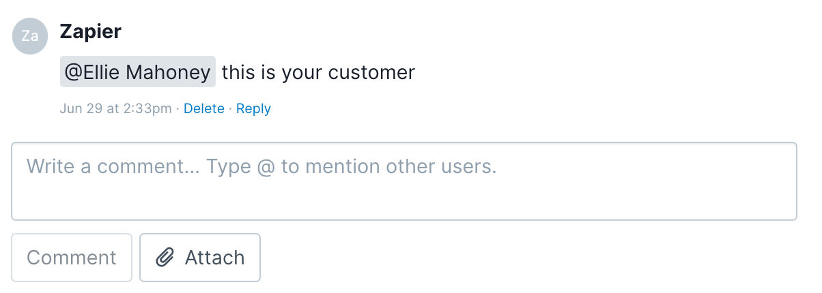Submit with the Comment button
This screenshot has width=822, height=293.
pos(72,258)
